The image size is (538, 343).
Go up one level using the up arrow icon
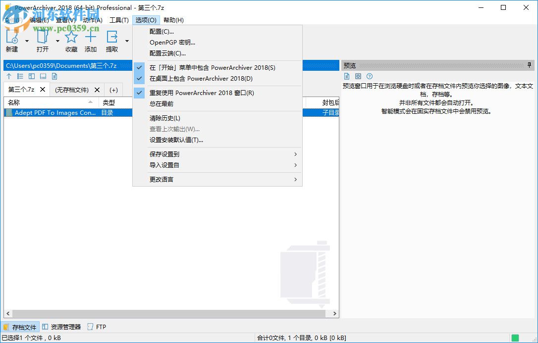click(x=8, y=76)
